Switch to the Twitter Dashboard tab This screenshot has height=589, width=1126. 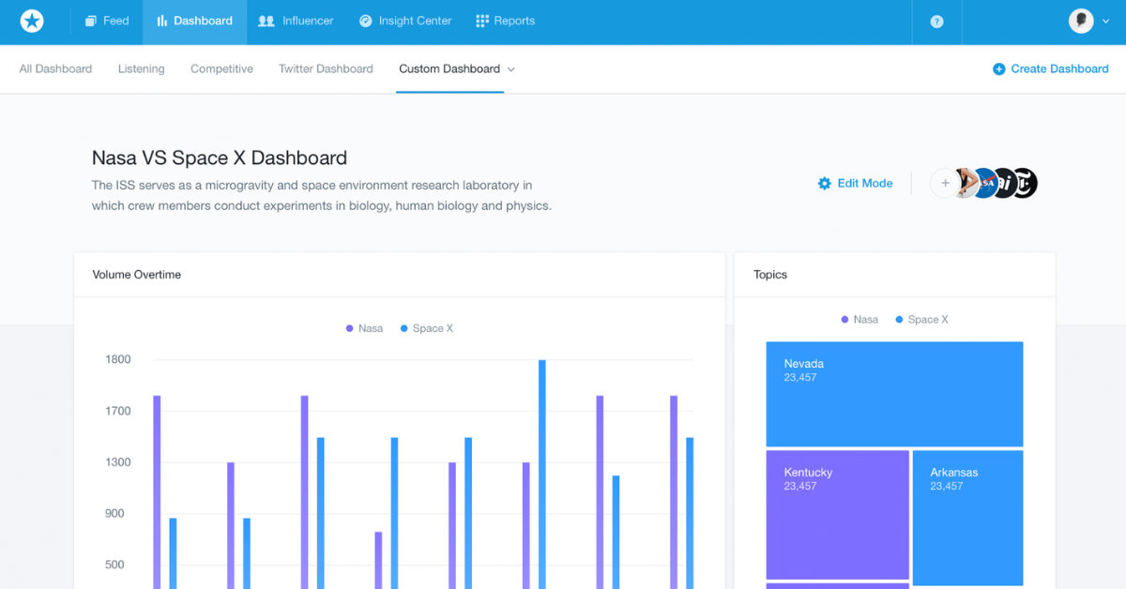pyautogui.click(x=326, y=69)
